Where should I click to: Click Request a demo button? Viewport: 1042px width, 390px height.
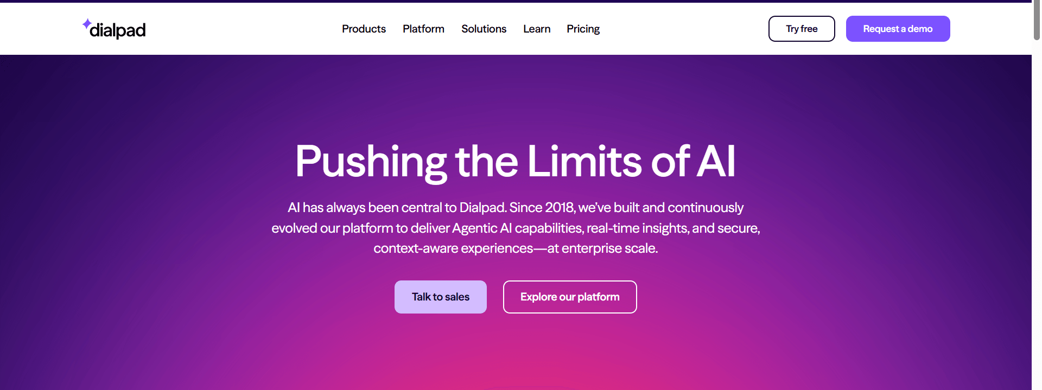pyautogui.click(x=898, y=29)
